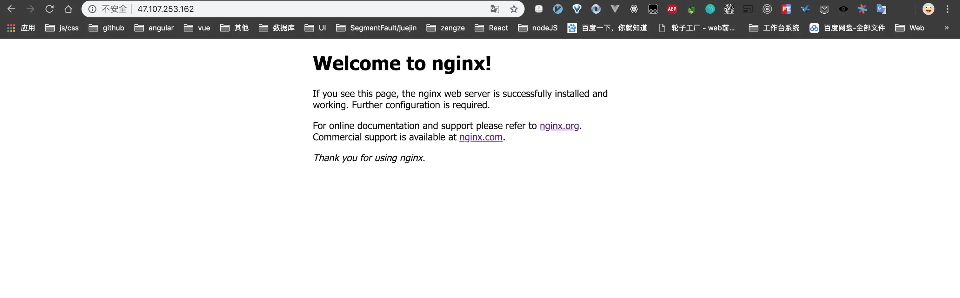This screenshot has width=960, height=298.
Task: Open the 工作台系统 bookmark folder
Action: pos(774,28)
